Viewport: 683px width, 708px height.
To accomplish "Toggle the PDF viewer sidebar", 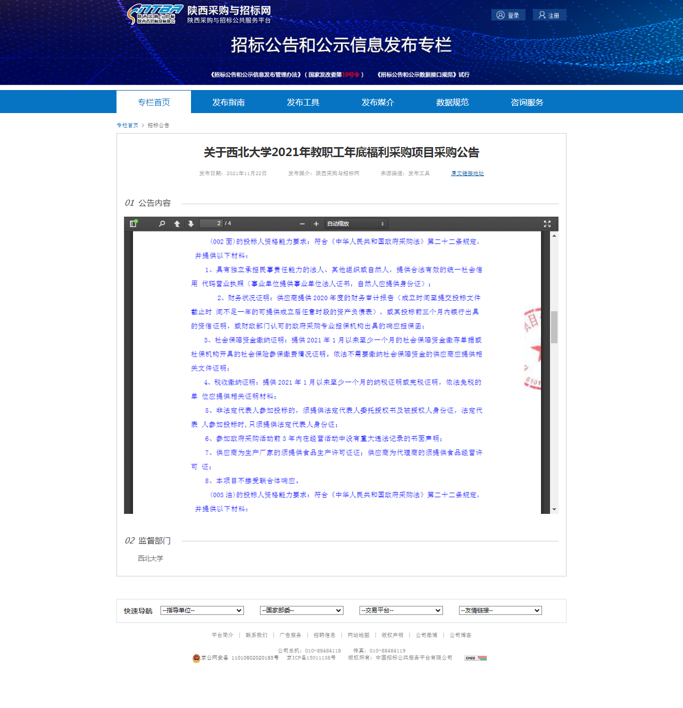I will [x=133, y=224].
